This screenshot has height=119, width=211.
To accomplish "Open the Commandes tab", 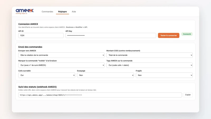I will pyautogui.click(x=47, y=12).
